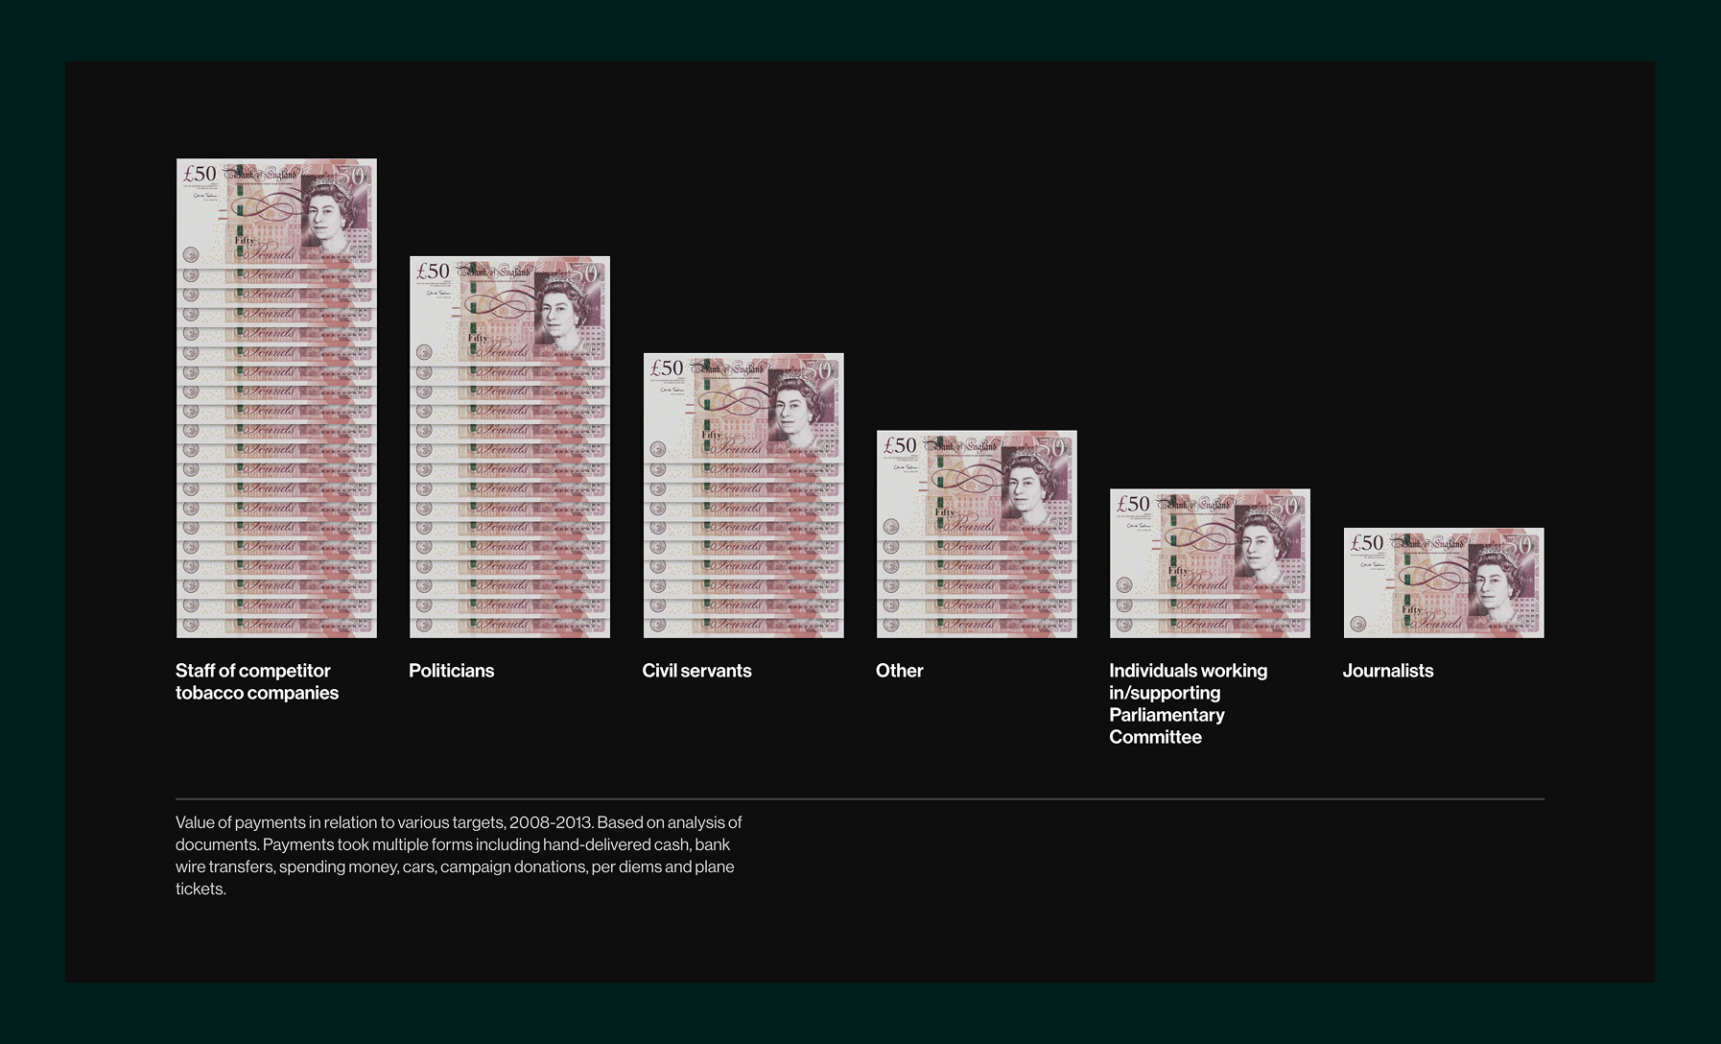
Task: Click the Other category heading
Action: 899,671
